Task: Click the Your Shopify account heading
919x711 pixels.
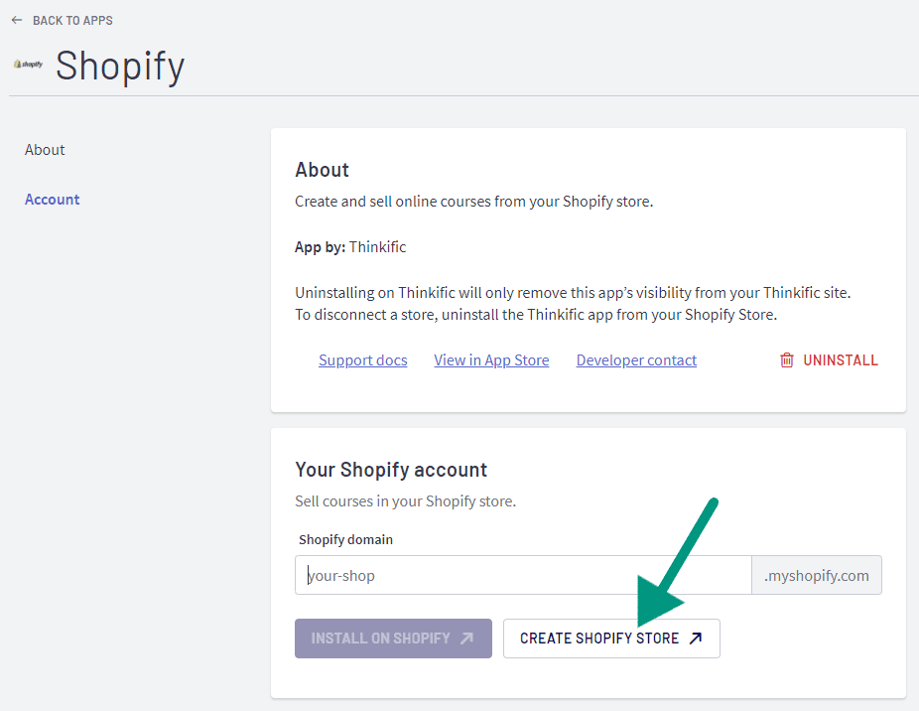Action: pyautogui.click(x=391, y=470)
